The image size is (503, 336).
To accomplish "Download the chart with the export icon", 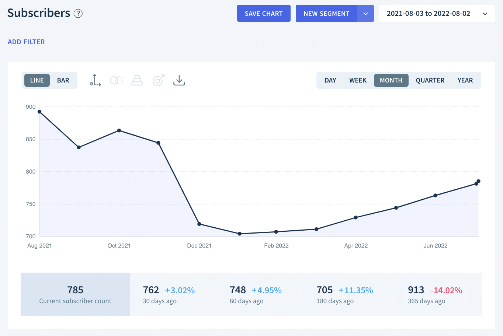I will (179, 80).
